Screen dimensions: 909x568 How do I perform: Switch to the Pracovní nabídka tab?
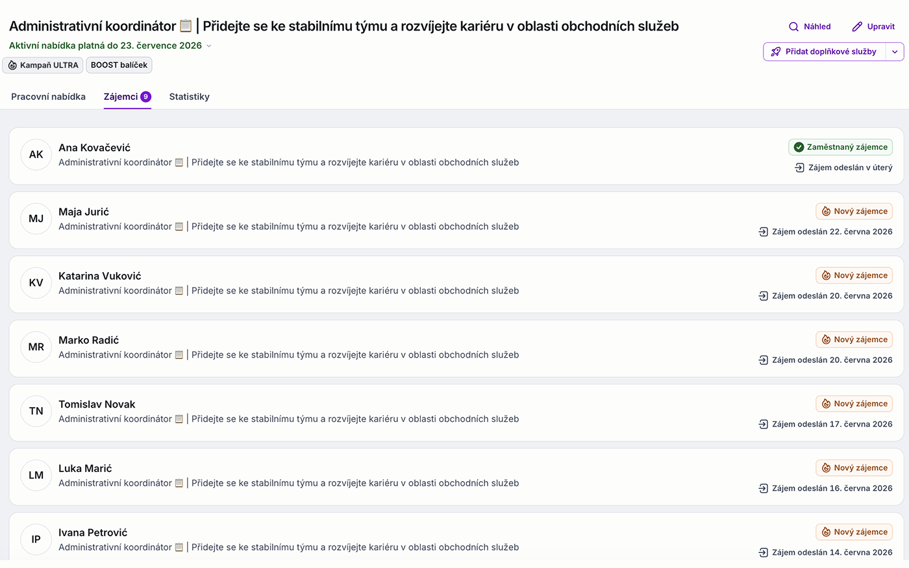tap(48, 97)
